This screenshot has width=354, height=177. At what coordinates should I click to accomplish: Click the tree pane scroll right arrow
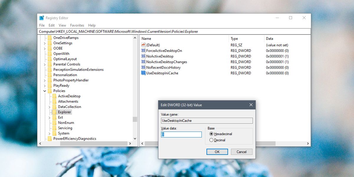pyautogui.click(x=130, y=143)
